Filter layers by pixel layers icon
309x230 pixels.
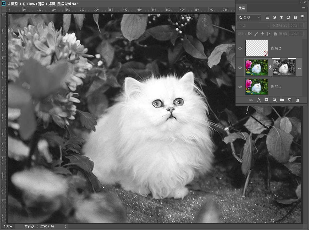pos(267,17)
